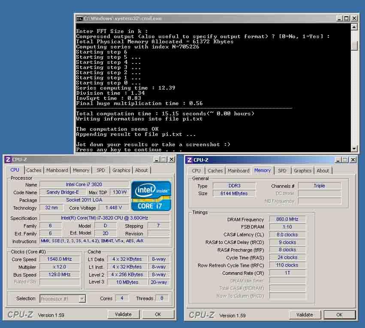This screenshot has width=365, height=328.
Task: Open the Processor #1 selection dropdown
Action: coord(82,299)
